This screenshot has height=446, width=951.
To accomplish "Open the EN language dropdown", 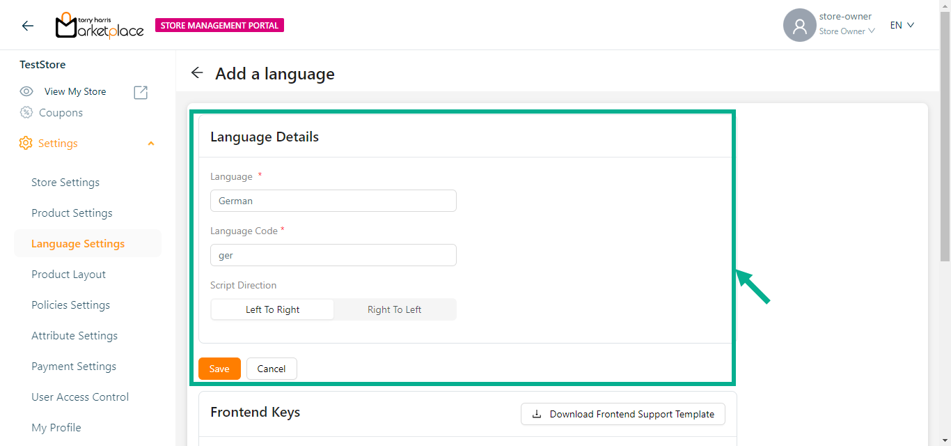I will pos(902,25).
